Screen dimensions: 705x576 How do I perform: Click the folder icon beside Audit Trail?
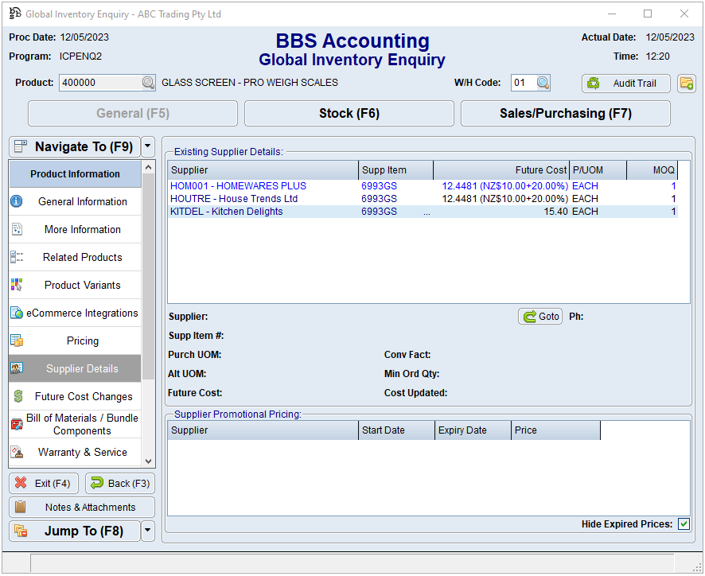click(x=686, y=84)
